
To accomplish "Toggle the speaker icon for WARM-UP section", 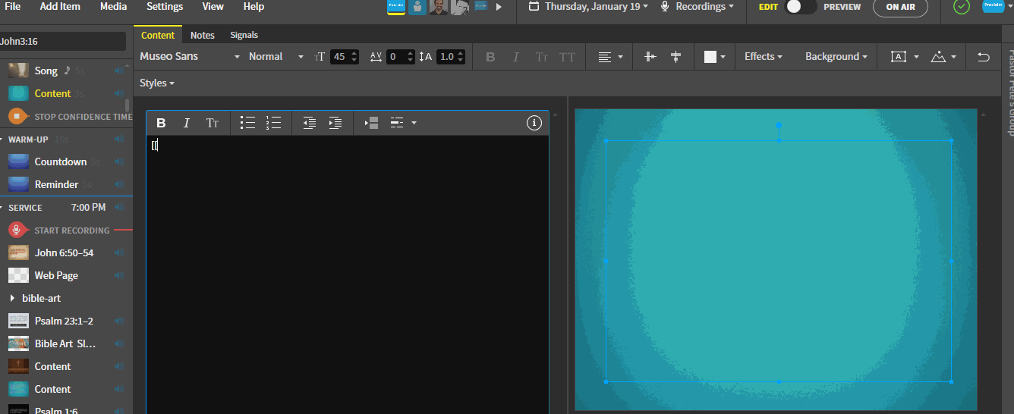I will coord(119,140).
